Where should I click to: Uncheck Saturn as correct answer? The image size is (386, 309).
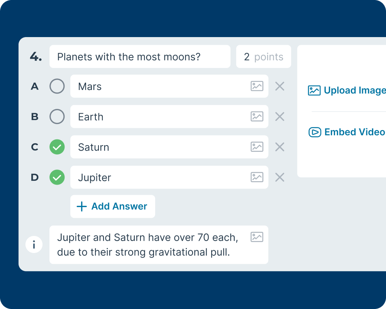tap(57, 147)
